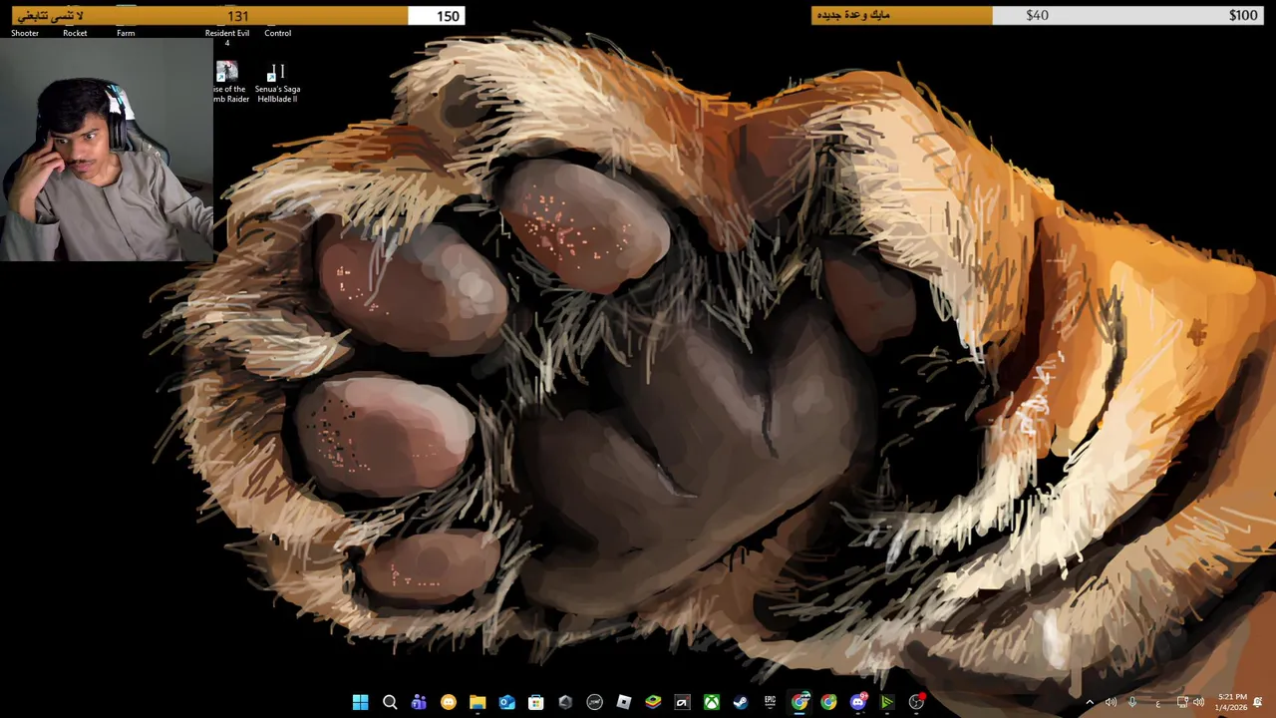
Task: Launch Microsoft Teams from taskbar
Action: tap(419, 702)
